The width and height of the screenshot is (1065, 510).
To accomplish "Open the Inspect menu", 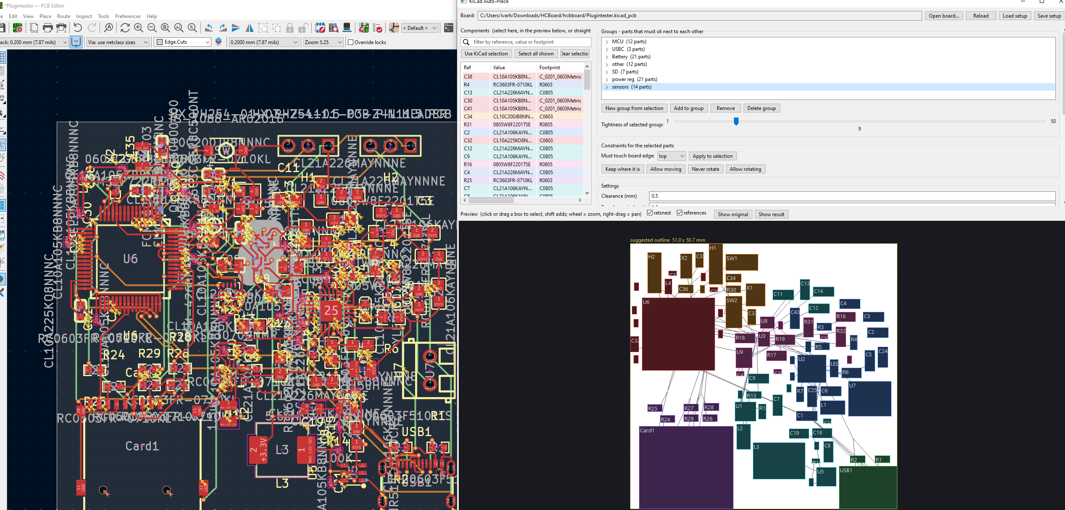I will pyautogui.click(x=84, y=16).
